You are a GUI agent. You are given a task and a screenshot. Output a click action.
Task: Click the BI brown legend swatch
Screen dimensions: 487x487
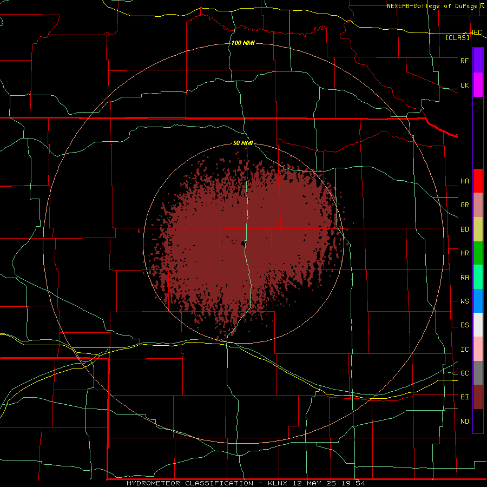478,397
